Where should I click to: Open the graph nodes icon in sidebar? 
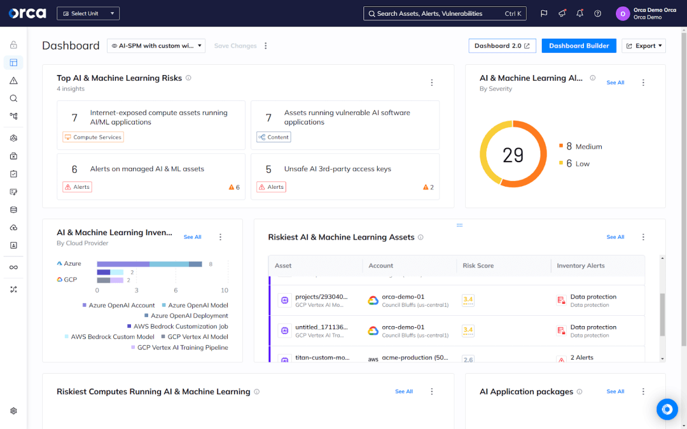click(13, 116)
